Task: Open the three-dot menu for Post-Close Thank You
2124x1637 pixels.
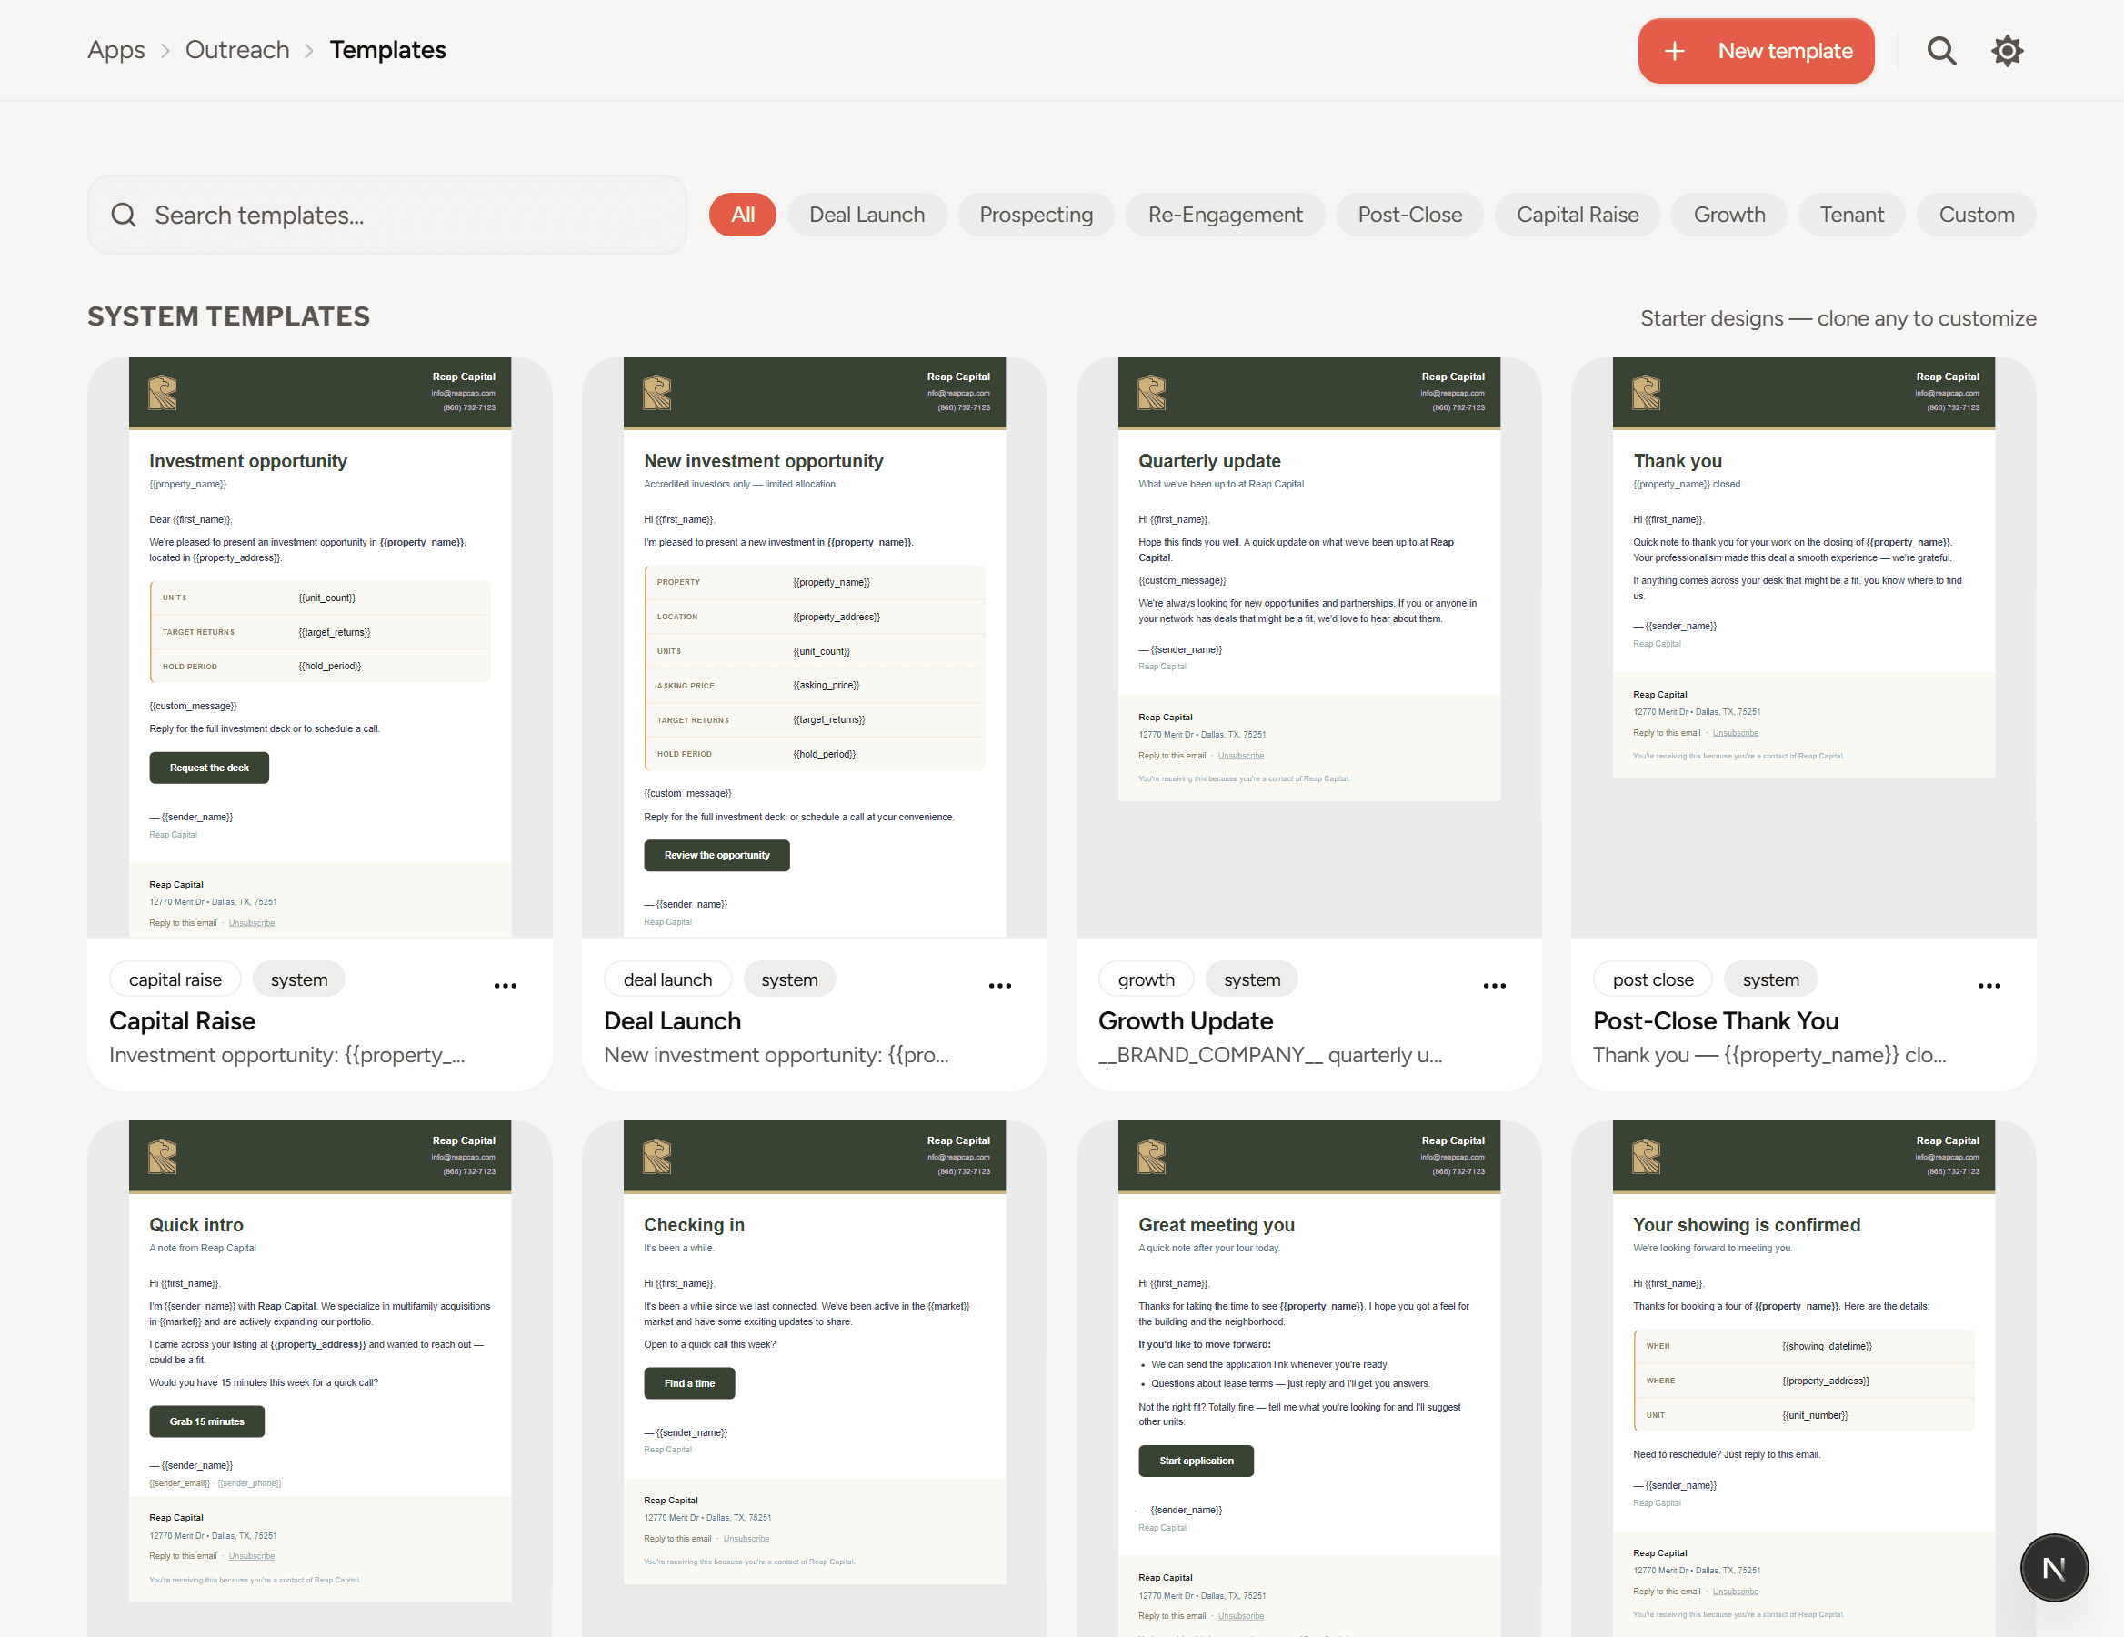Action: 1989,985
